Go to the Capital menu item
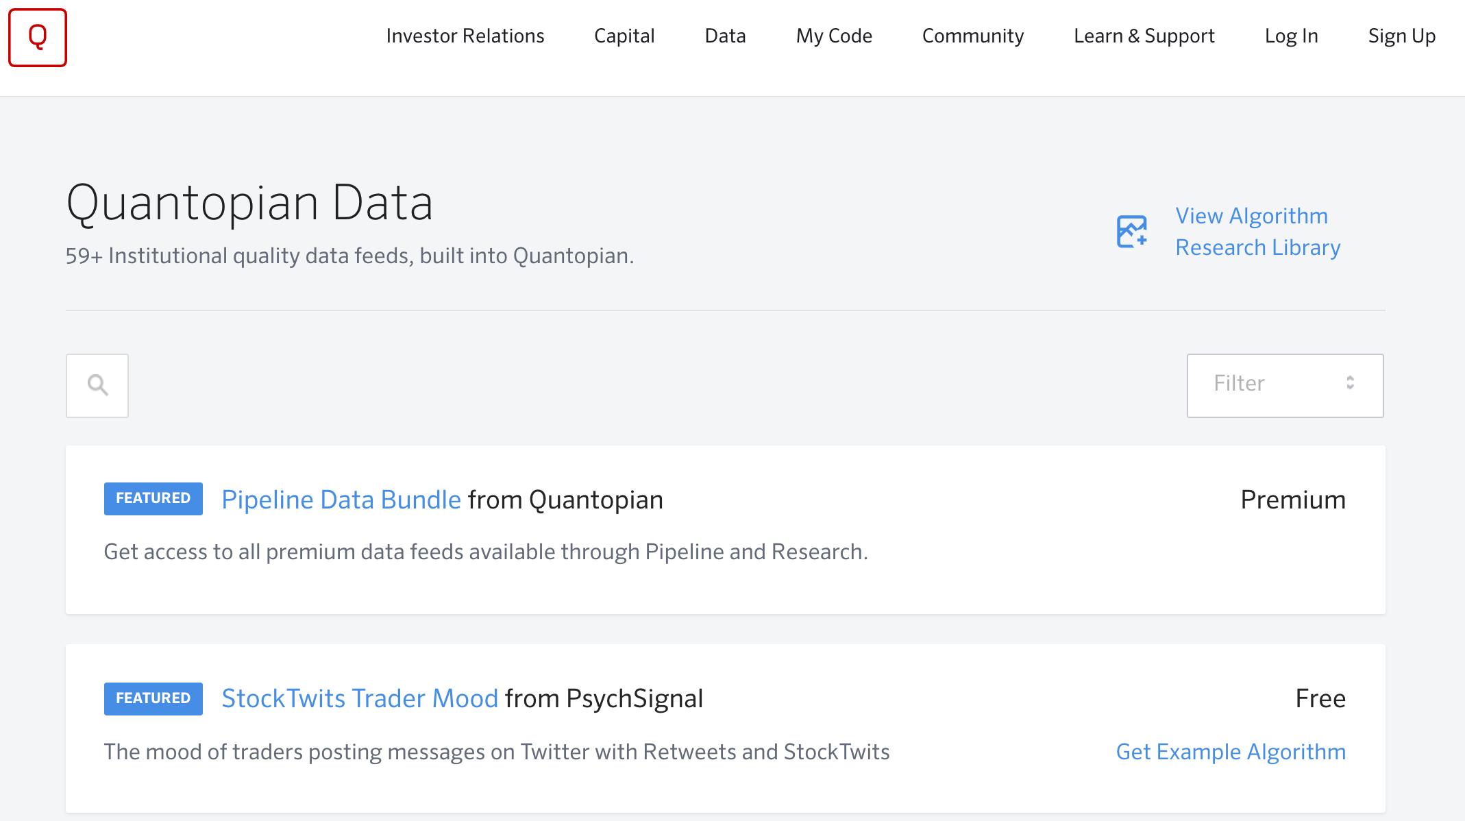Screen dimensions: 1465x821 pyautogui.click(x=624, y=36)
